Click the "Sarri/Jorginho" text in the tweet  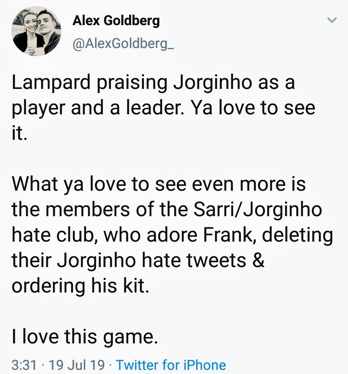(257, 209)
